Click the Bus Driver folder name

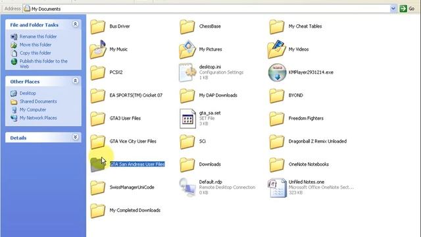(x=120, y=26)
